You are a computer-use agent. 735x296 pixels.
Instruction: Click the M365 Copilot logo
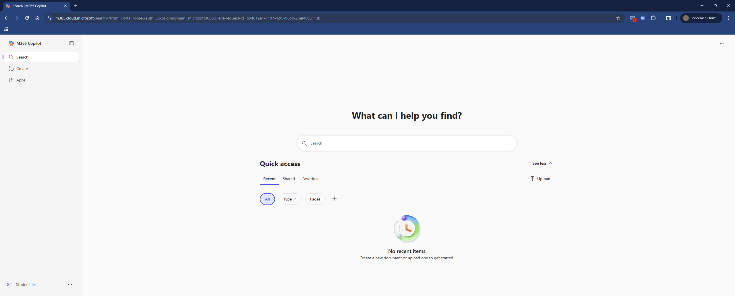point(11,43)
